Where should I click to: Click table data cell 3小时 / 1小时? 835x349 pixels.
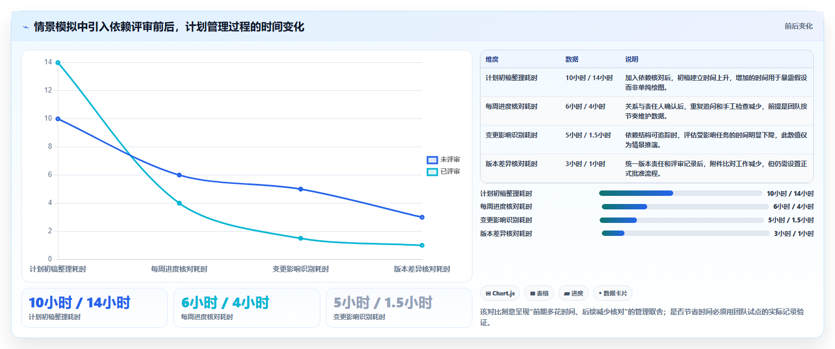pos(586,164)
